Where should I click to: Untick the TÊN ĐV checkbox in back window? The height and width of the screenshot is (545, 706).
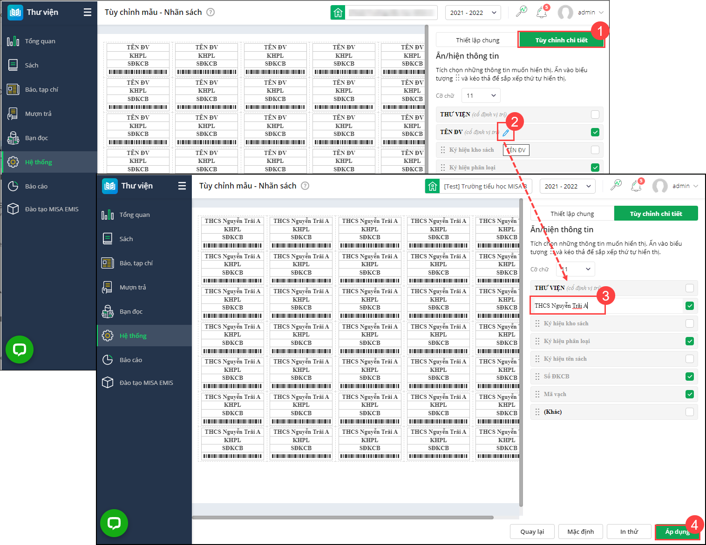[595, 132]
